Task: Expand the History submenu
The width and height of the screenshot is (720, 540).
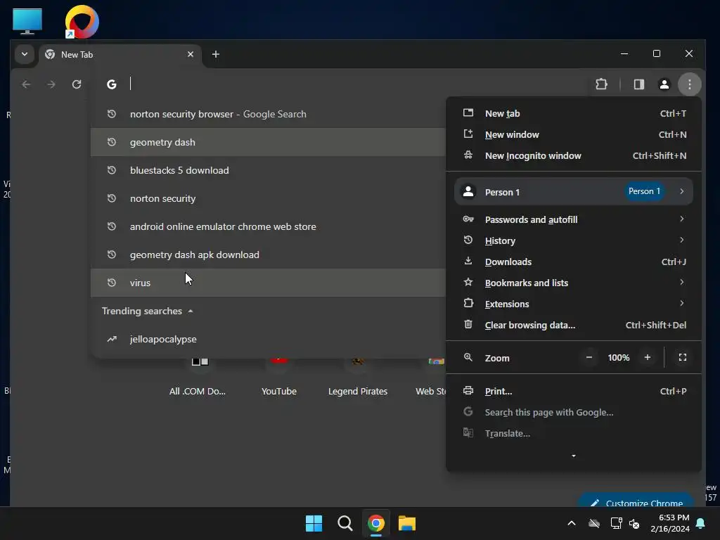Action: click(x=574, y=240)
